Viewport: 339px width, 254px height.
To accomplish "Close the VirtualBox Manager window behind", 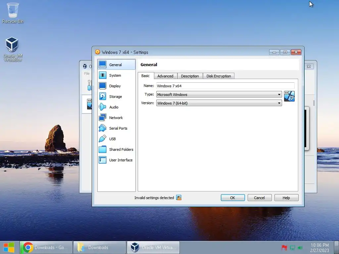I will coord(309,66).
